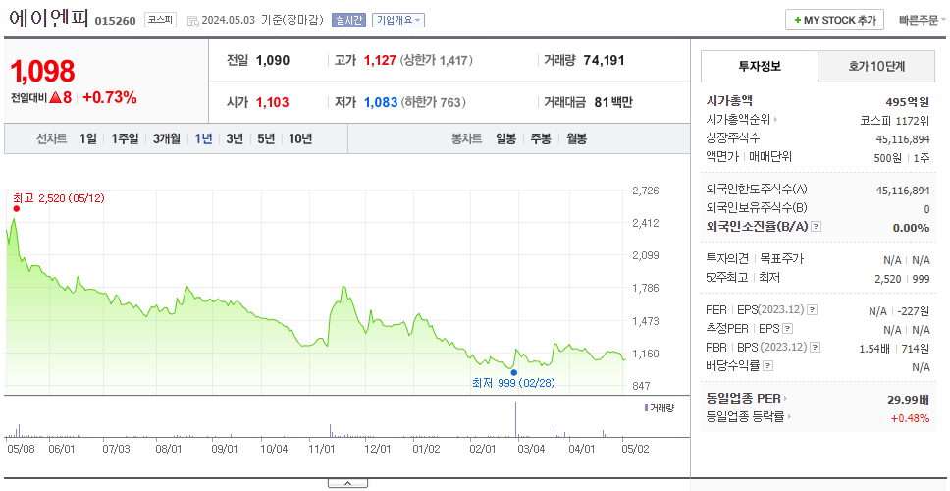Select the 1일 line chart period

click(x=88, y=138)
